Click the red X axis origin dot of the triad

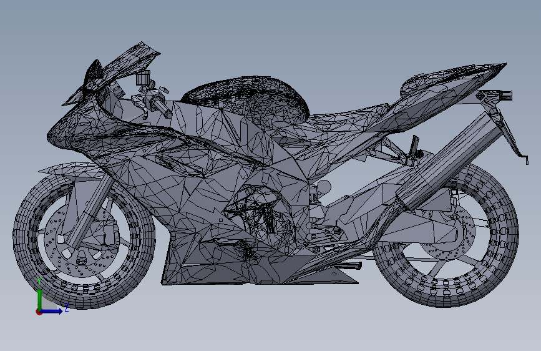click(x=39, y=312)
